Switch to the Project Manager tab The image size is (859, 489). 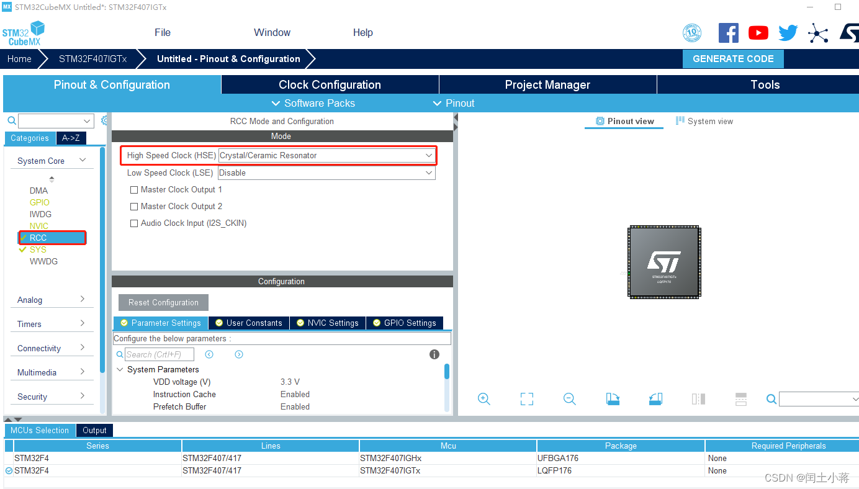point(547,85)
